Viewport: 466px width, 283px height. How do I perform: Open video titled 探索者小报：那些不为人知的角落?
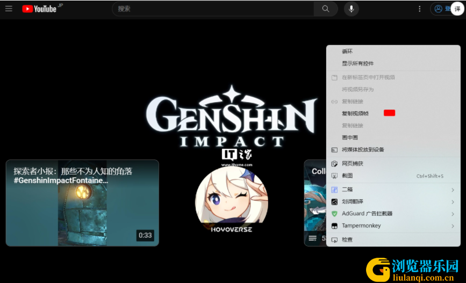pos(73,171)
